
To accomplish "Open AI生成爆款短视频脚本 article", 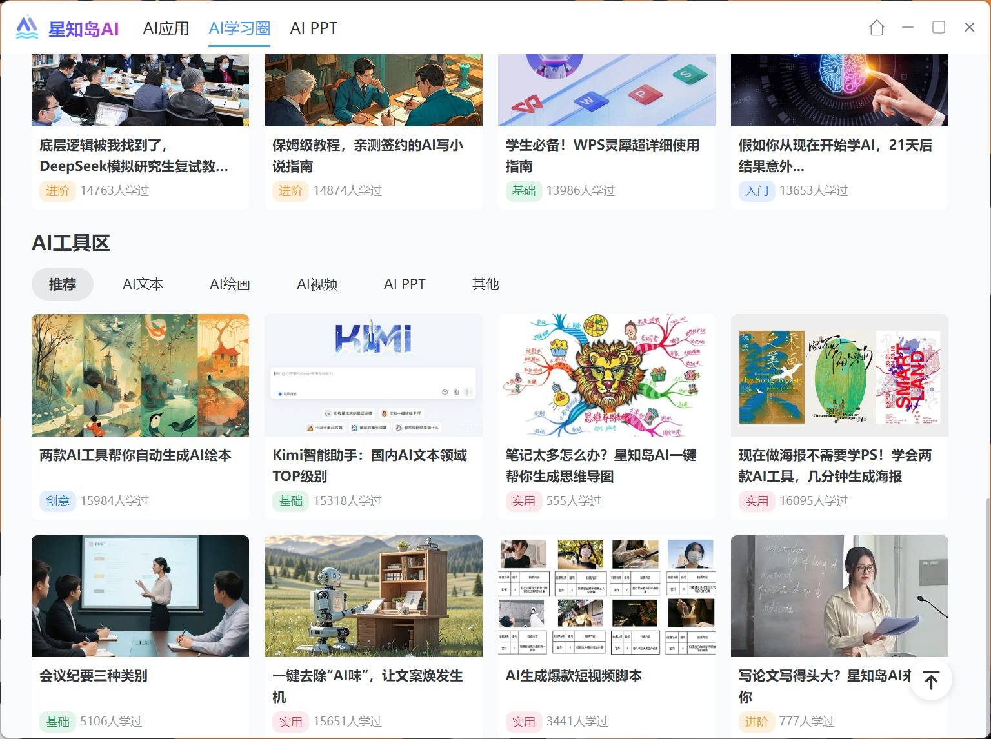I will click(574, 676).
